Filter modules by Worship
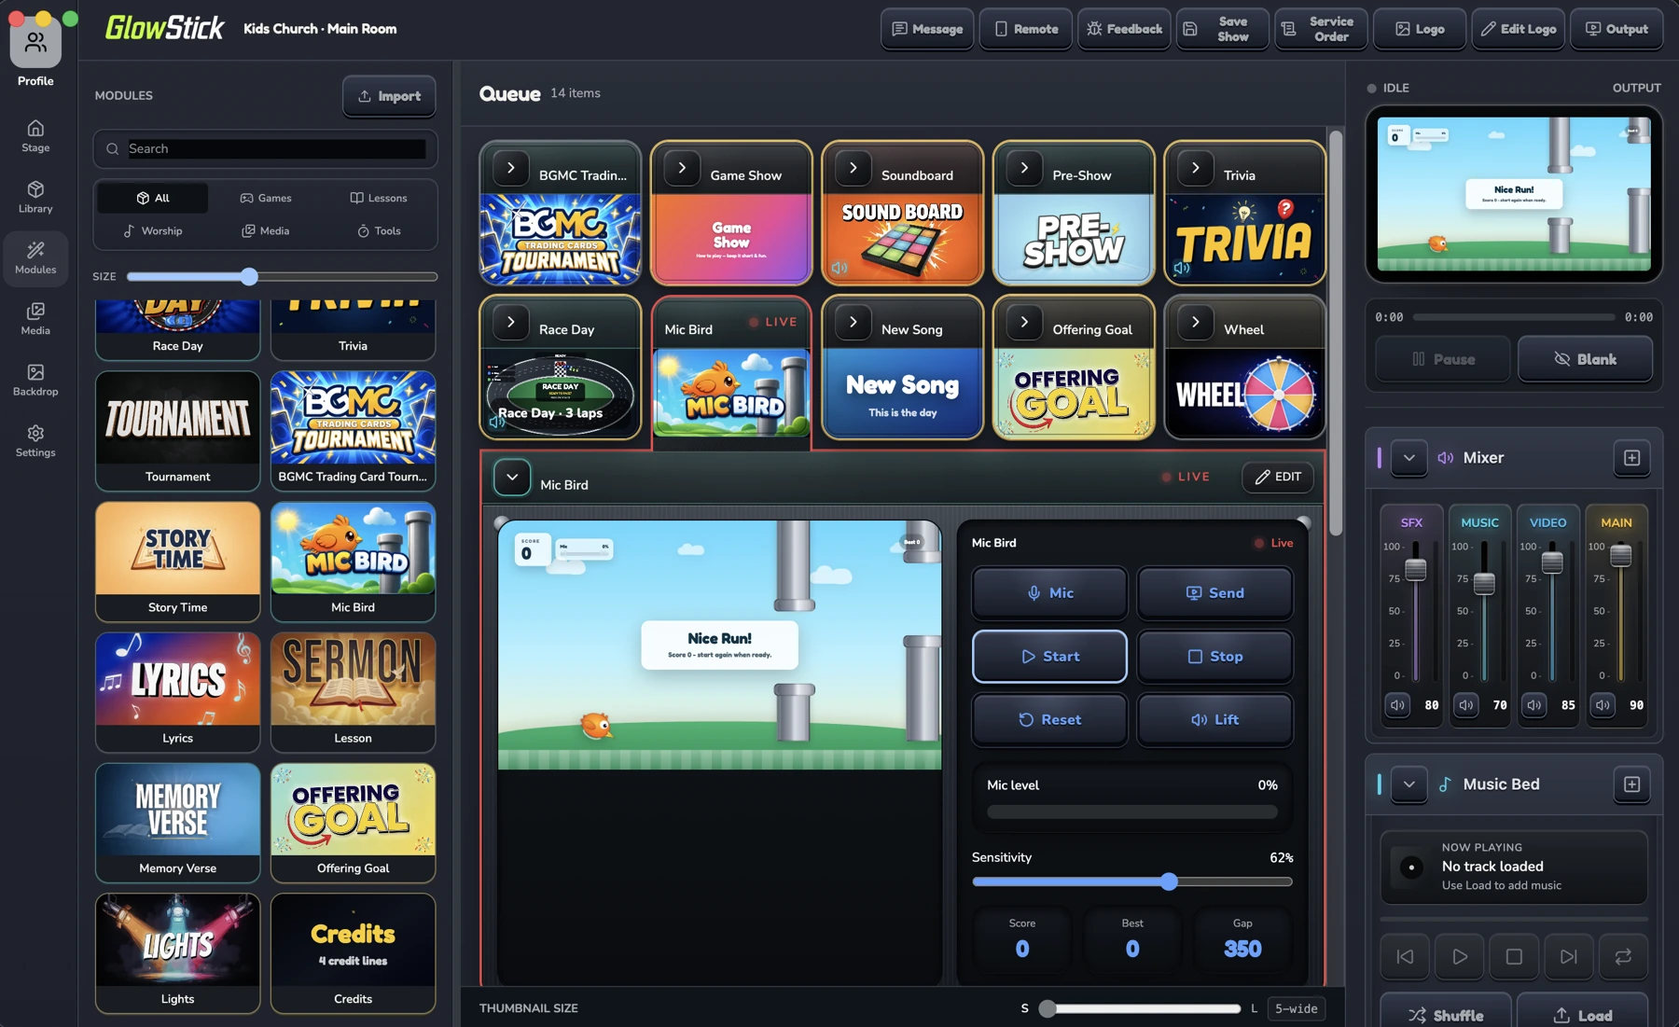Screen dimensions: 1679x1027 152,230
